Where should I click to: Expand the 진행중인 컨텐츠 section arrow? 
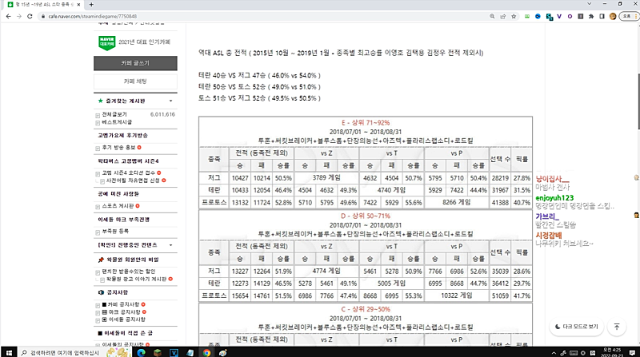pos(170,245)
